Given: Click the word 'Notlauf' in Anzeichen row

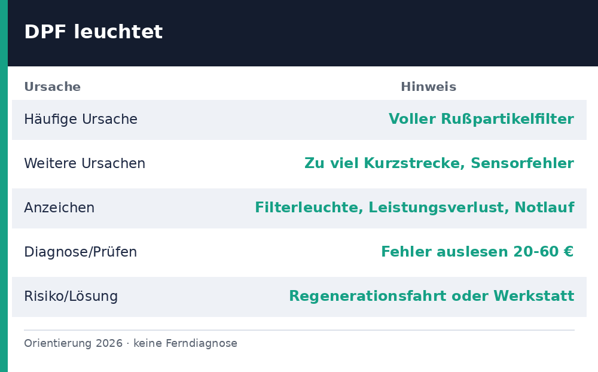Looking at the screenshot, I should tap(544, 208).
